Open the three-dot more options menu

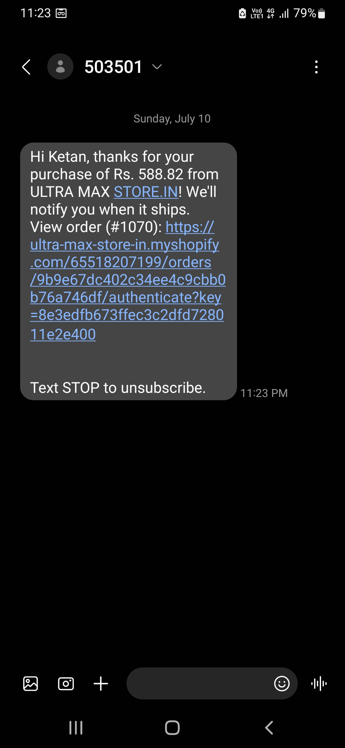(x=316, y=67)
